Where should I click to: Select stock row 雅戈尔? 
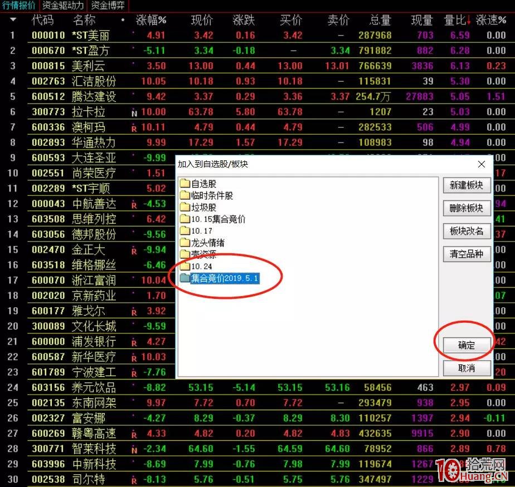(x=88, y=311)
